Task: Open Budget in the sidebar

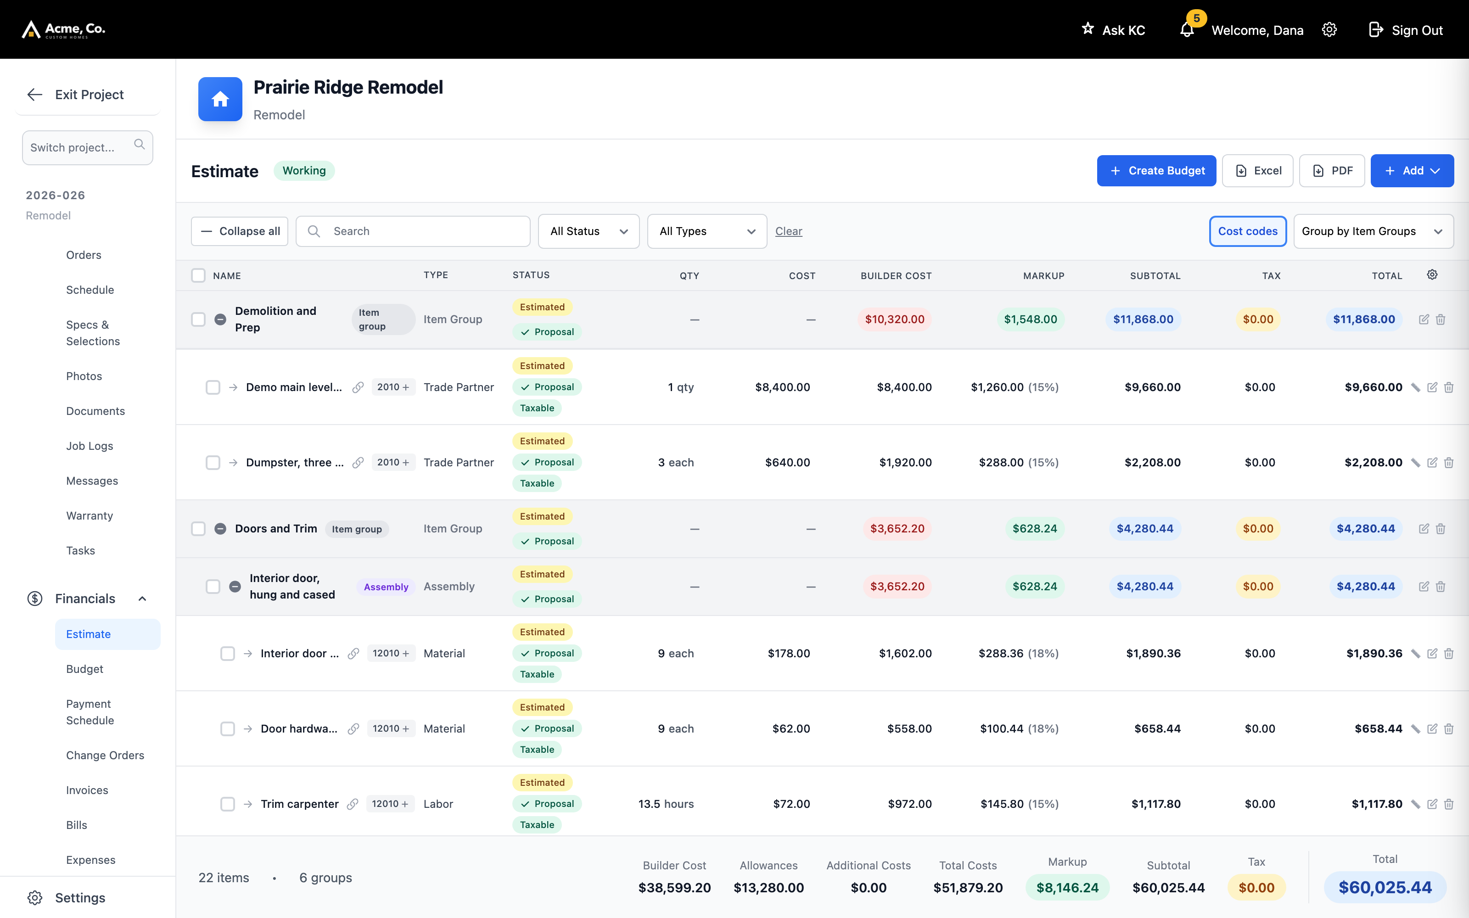Action: pyautogui.click(x=84, y=669)
